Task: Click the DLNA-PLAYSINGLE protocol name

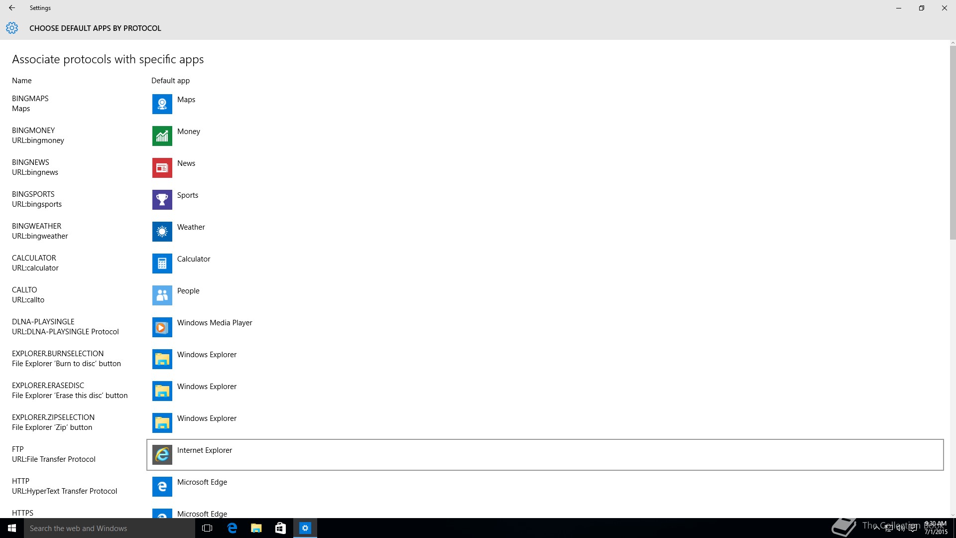Action: 43,322
